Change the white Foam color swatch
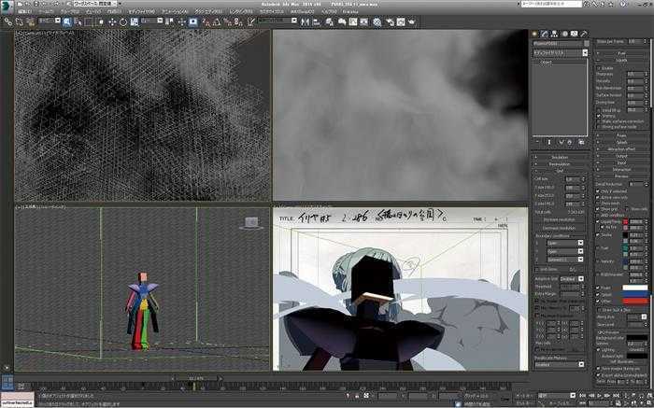654x408 pixels. tap(635, 288)
